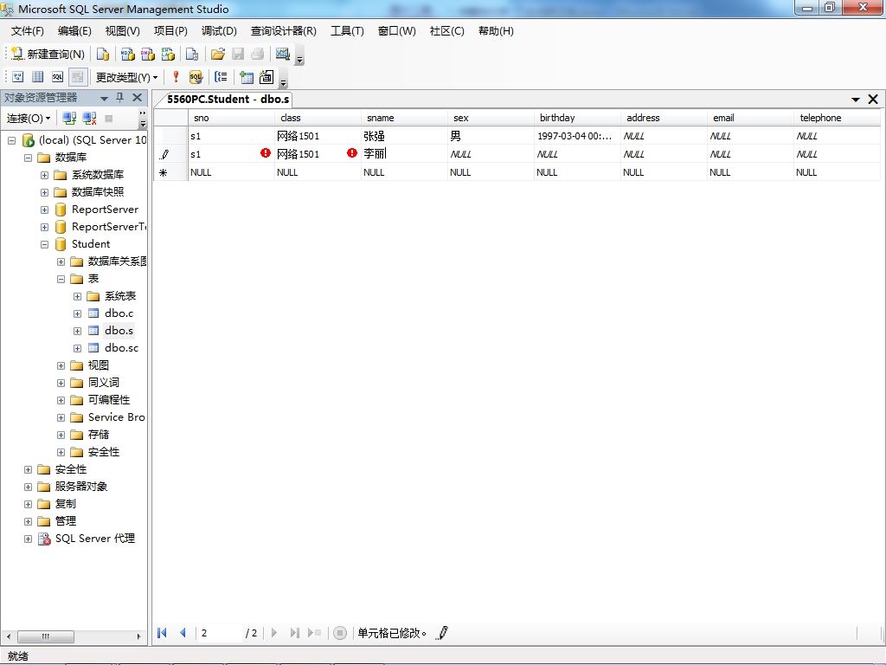Click the next row navigation button
Screen dimensions: 886x665
pyautogui.click(x=274, y=633)
